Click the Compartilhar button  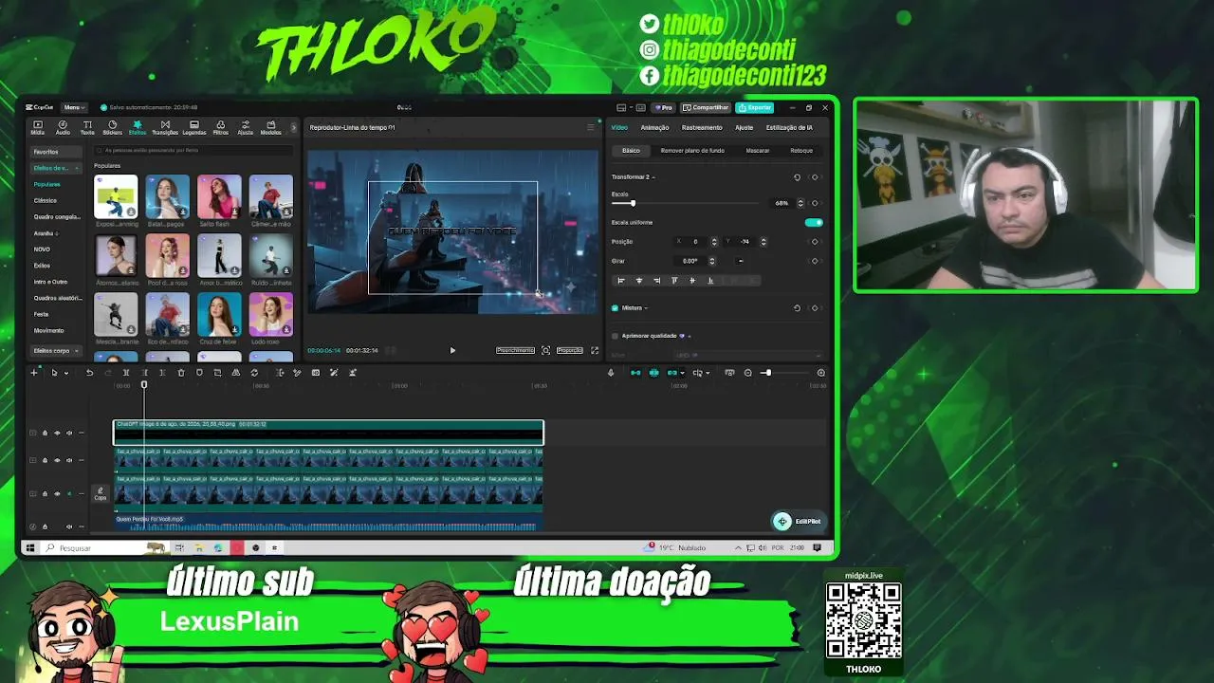point(706,107)
